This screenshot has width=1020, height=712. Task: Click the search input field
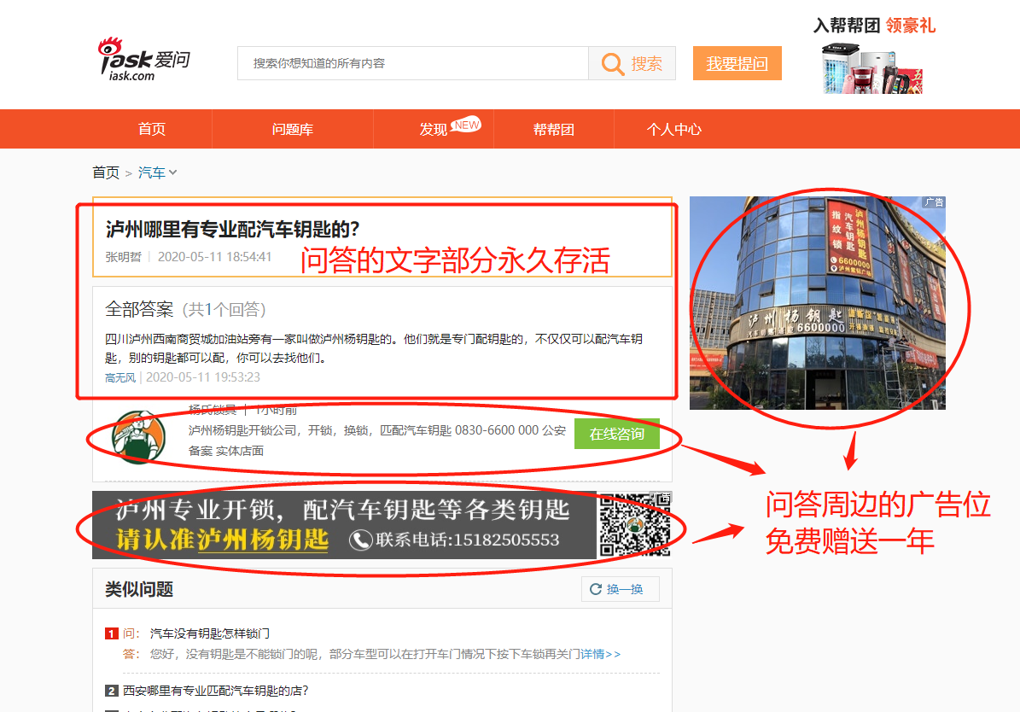[412, 64]
